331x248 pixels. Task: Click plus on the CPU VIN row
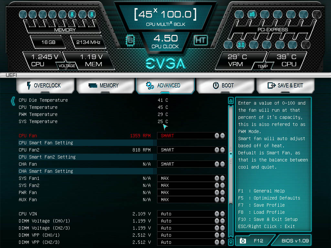pos(217,214)
